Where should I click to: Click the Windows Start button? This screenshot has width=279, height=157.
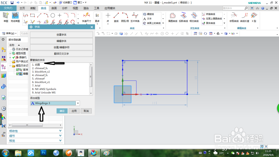click(x=5, y=153)
